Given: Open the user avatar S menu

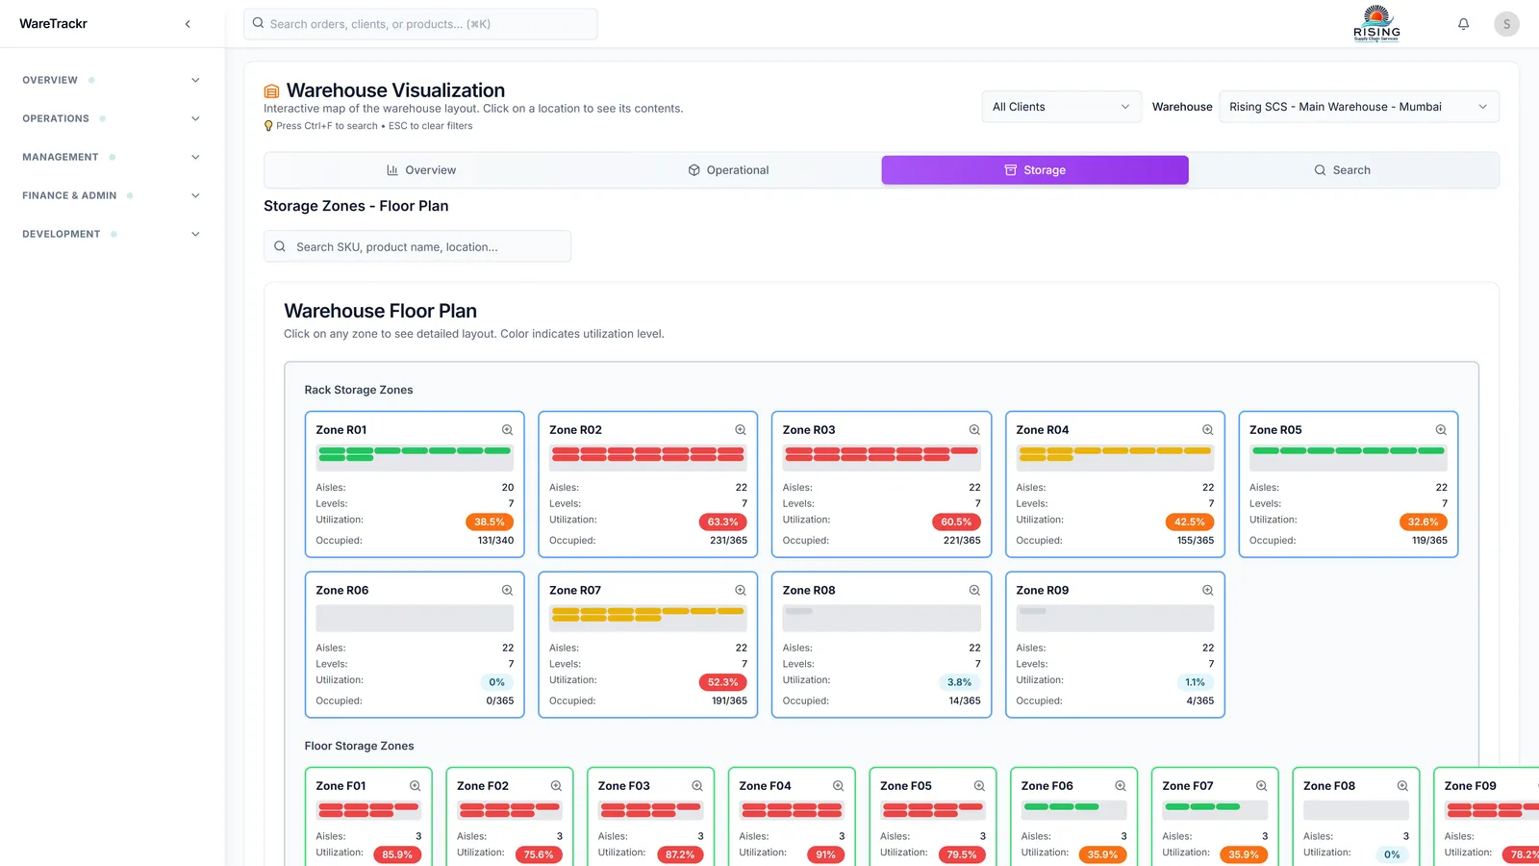Looking at the screenshot, I should pos(1506,24).
